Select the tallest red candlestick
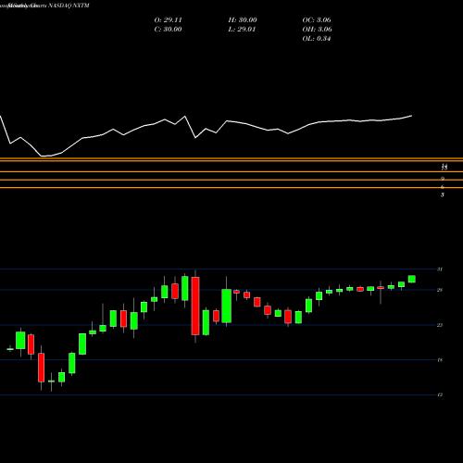Viewport: 463px width, 463px height. coord(195,306)
